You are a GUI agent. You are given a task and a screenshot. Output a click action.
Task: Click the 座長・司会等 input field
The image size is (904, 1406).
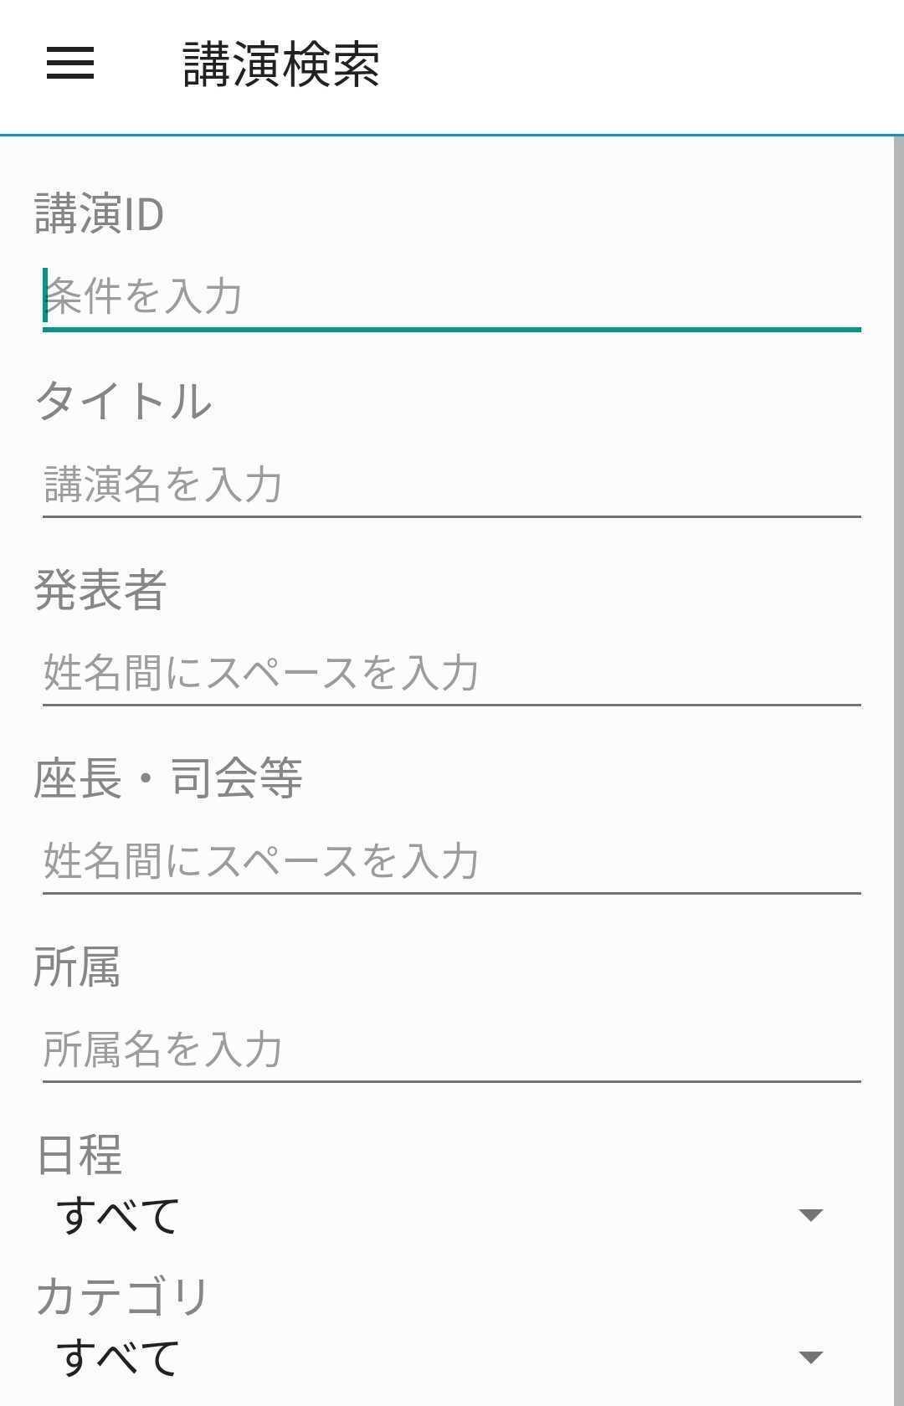(452, 861)
